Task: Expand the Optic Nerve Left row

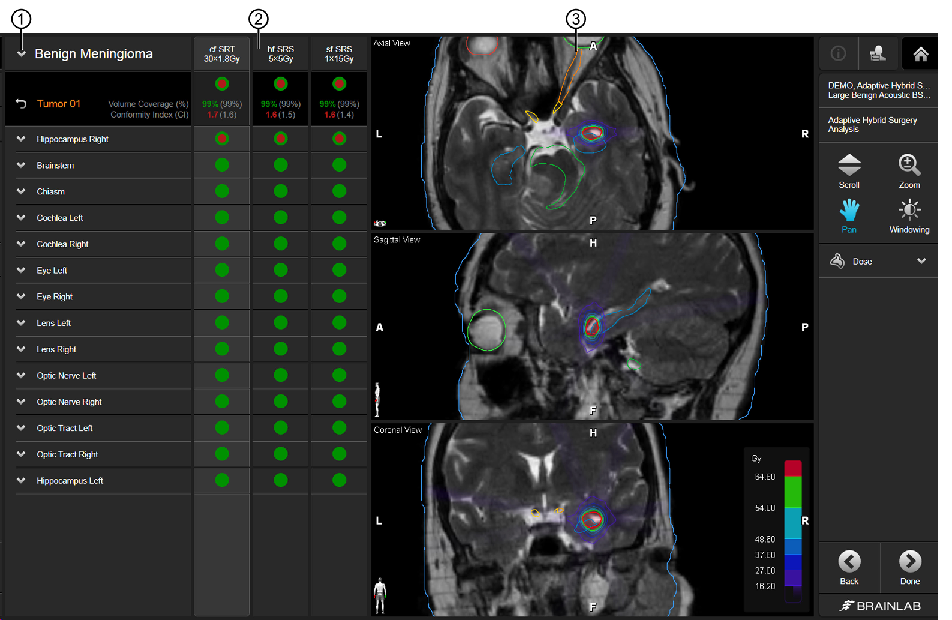Action: pyautogui.click(x=21, y=376)
